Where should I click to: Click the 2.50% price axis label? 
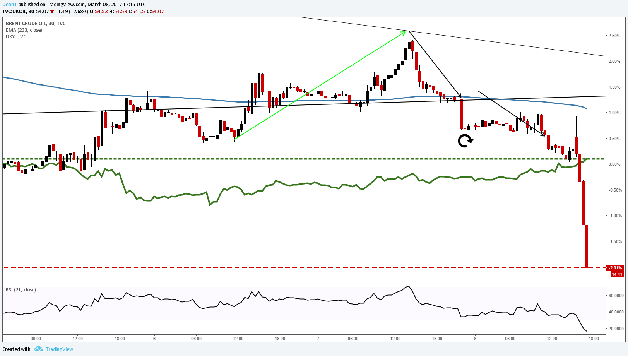coord(614,36)
